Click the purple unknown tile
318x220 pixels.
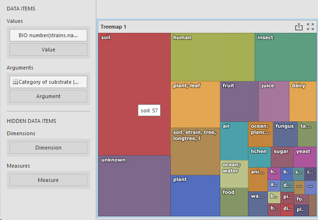tap(134, 186)
